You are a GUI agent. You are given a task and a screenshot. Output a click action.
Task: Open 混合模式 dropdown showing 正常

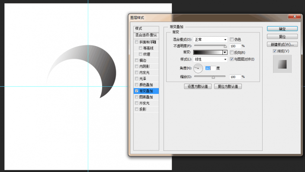pos(210,40)
